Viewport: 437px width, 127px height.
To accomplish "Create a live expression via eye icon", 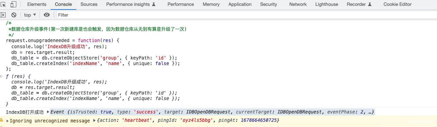I will point(47,15).
